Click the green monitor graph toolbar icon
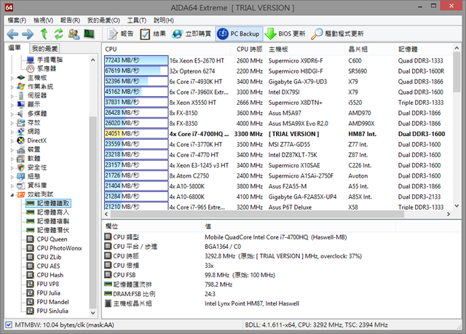Screen dimensions: 466x334 [89, 34]
